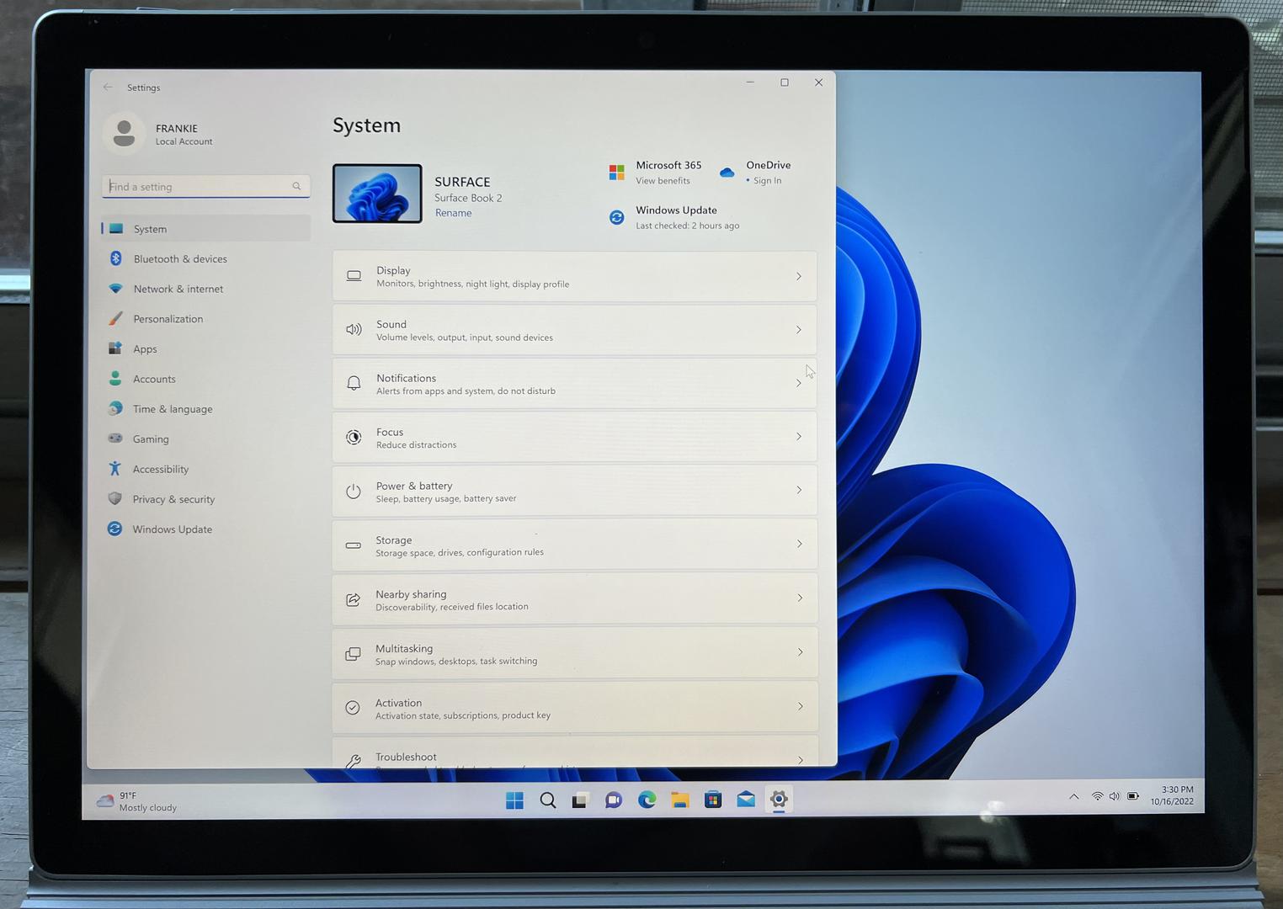1283x909 pixels.
Task: Click the Windows Start button
Action: [514, 800]
